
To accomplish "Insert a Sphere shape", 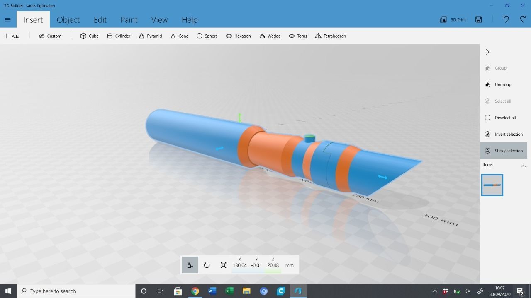I will [x=207, y=36].
